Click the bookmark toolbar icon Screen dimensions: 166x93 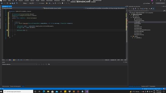click(63, 3)
